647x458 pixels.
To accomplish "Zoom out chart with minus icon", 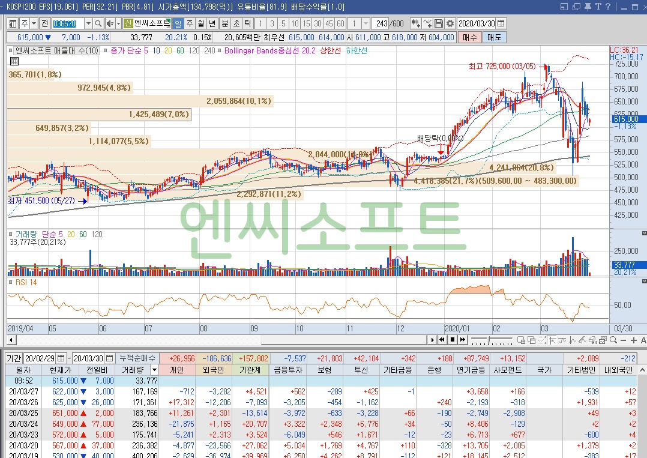I will [x=624, y=340].
